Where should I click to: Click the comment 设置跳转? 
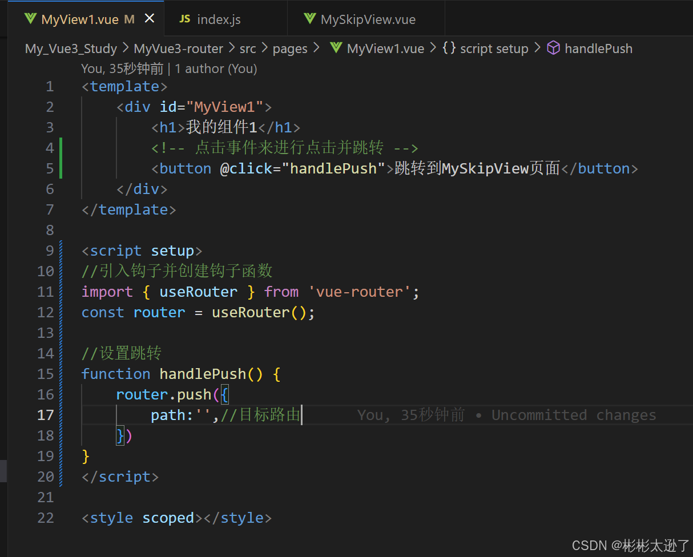(x=122, y=353)
